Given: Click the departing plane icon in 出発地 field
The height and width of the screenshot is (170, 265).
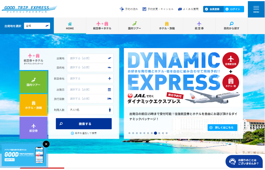Looking at the screenshot, I should 110,58.
